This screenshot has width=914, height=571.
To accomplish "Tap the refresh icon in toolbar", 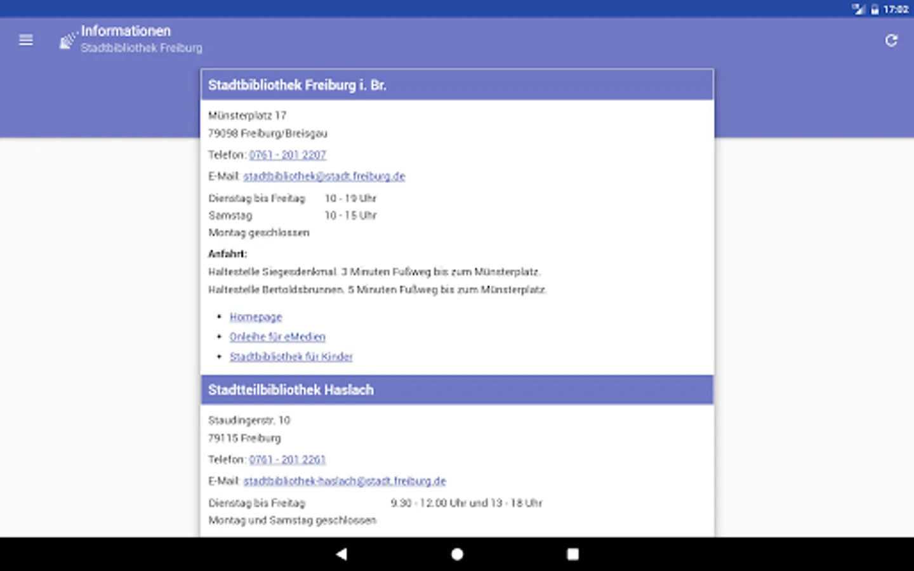I will pyautogui.click(x=891, y=40).
